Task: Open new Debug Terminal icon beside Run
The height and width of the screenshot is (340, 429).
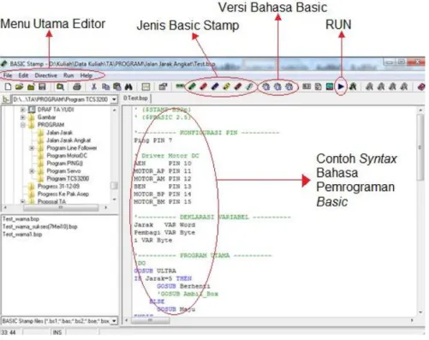Action: click(353, 86)
